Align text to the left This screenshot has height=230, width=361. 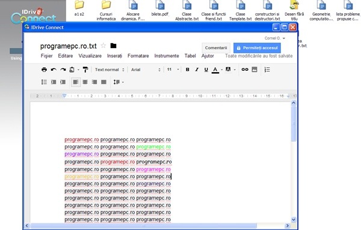[76, 82]
